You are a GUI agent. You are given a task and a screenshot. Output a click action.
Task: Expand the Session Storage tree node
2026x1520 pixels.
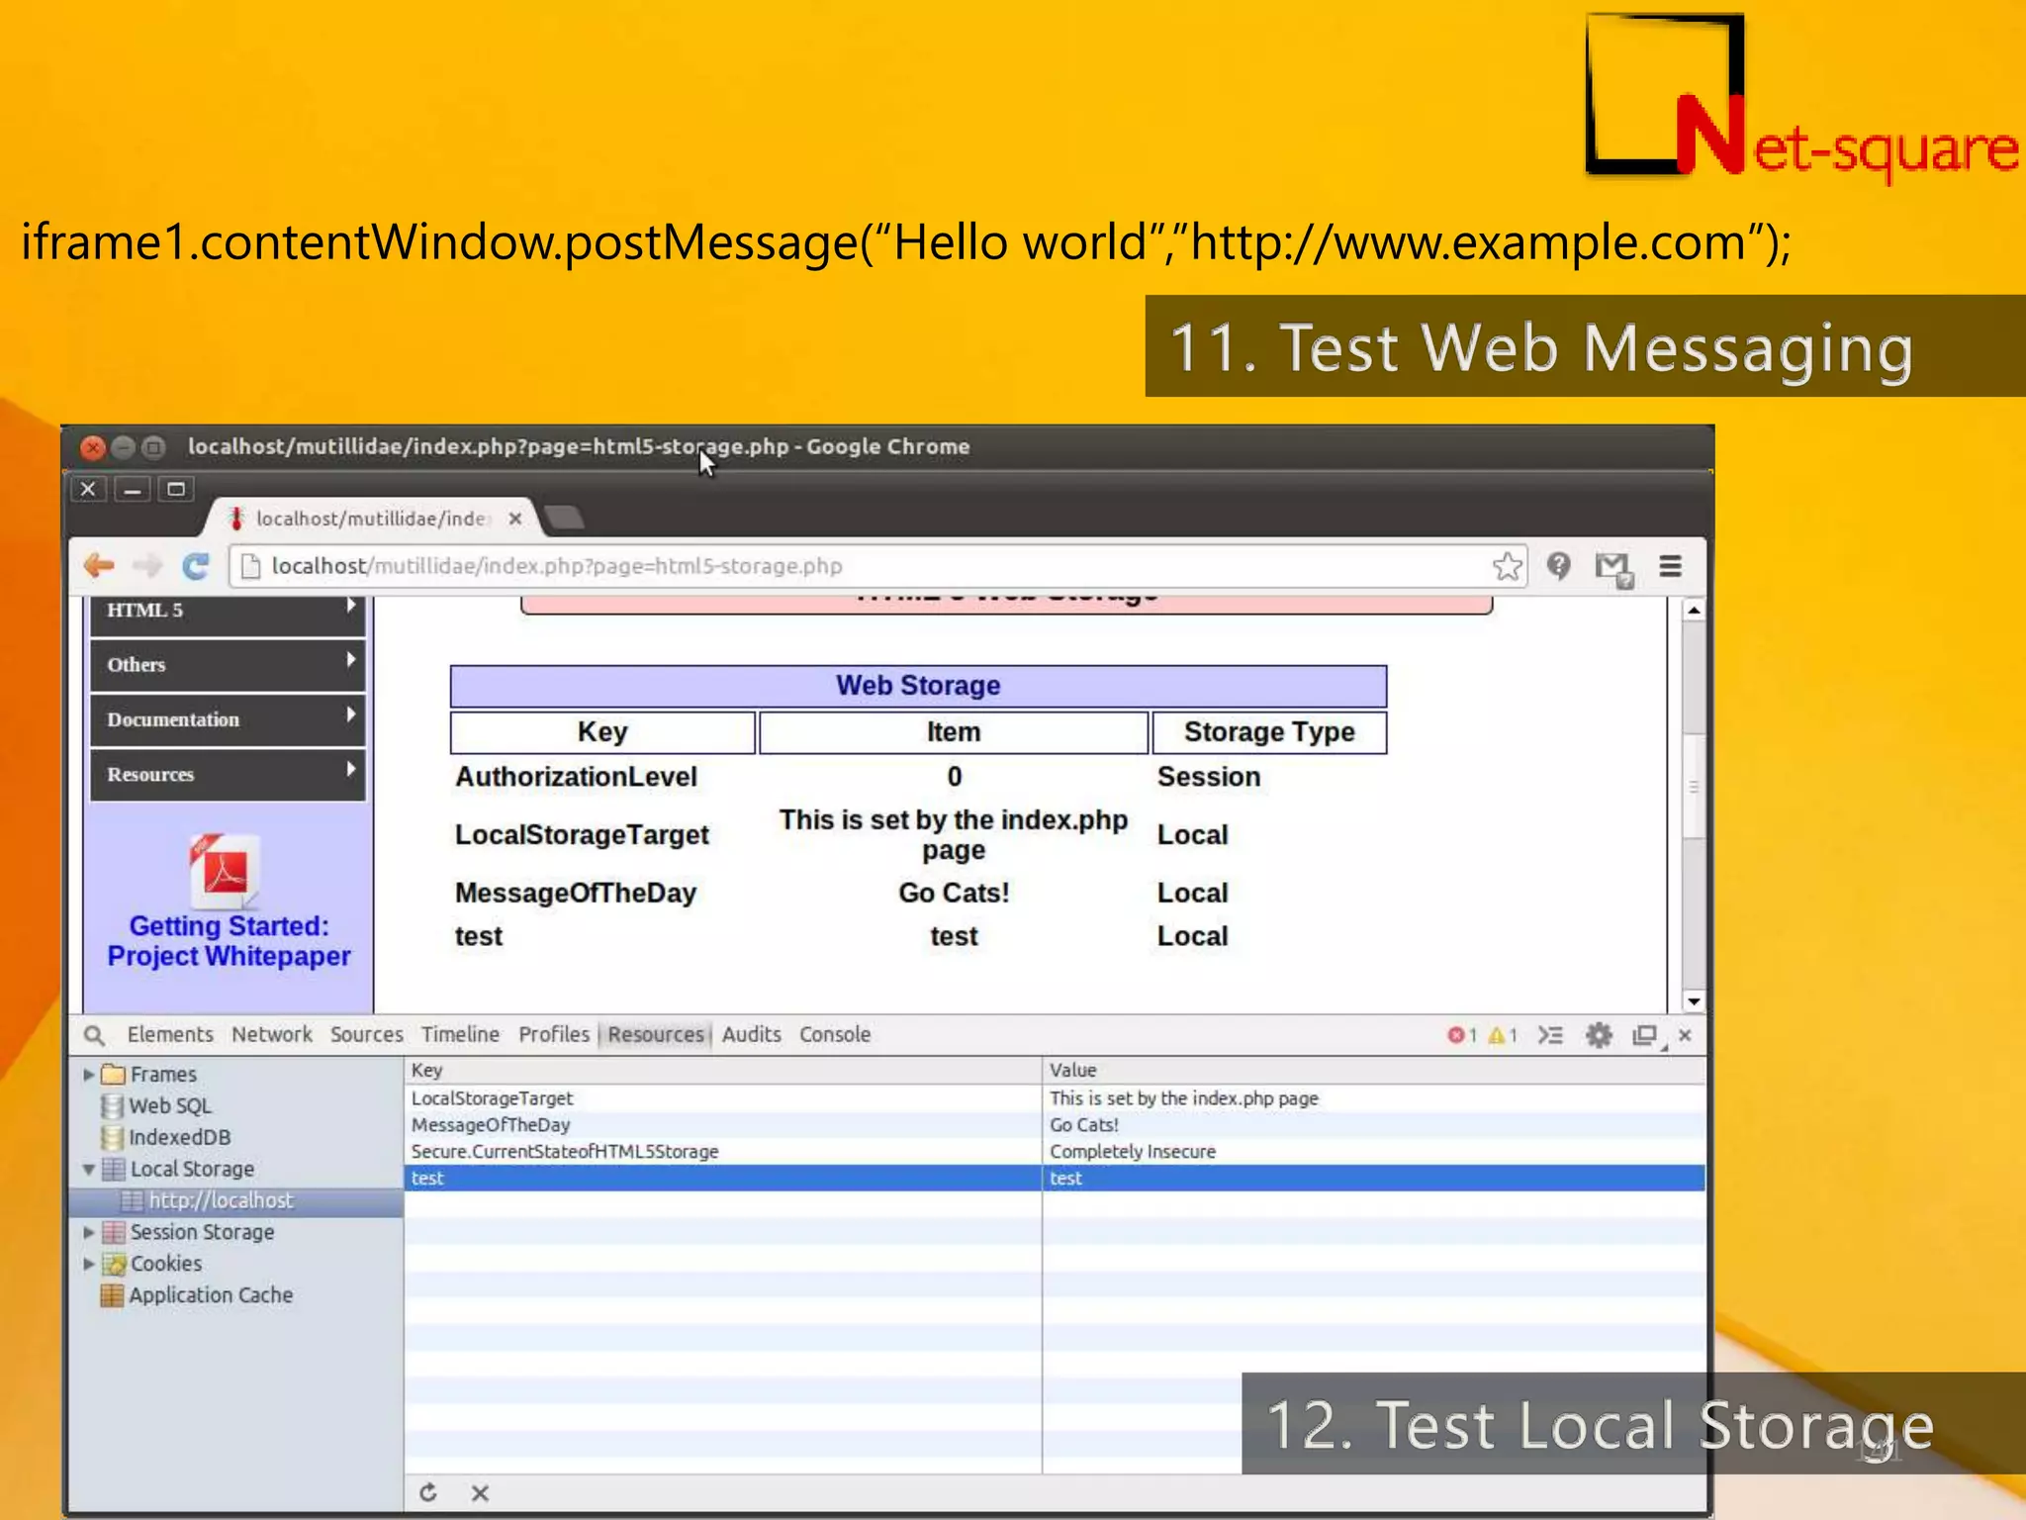click(89, 1233)
